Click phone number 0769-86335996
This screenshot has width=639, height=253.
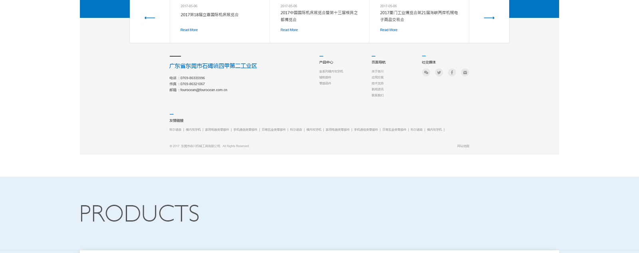(192, 78)
